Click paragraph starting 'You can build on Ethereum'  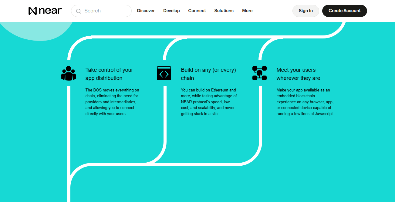[x=209, y=102]
